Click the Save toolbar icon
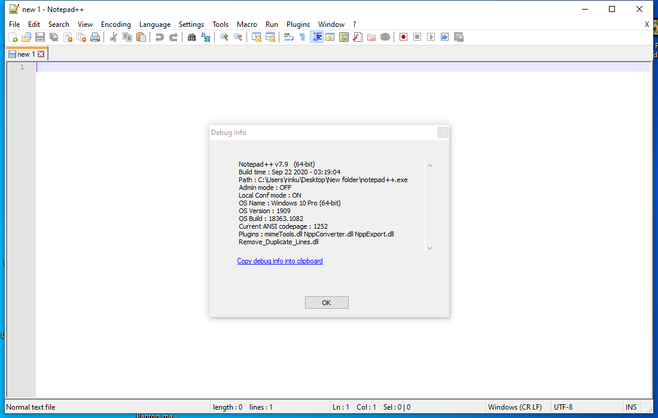658x418 pixels. 40,37
